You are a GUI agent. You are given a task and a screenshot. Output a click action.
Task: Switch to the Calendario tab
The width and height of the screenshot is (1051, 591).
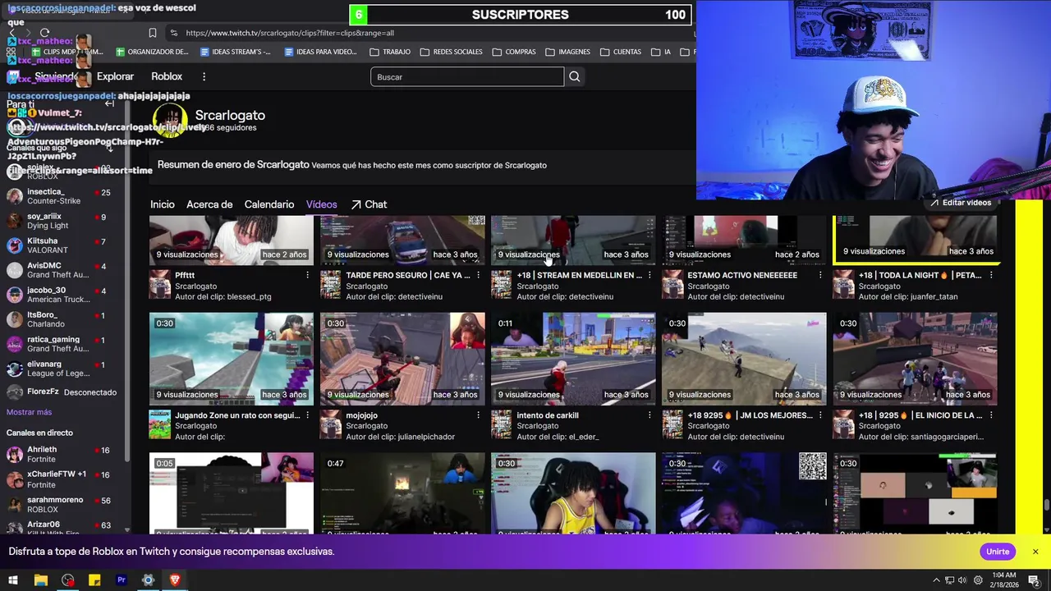click(269, 204)
